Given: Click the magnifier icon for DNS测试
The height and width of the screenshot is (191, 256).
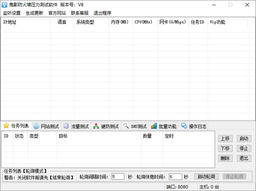Looking at the screenshot, I should tap(126, 126).
